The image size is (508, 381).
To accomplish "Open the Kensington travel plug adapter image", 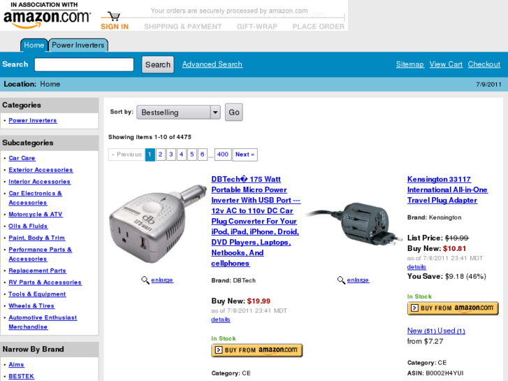I will tap(354, 223).
